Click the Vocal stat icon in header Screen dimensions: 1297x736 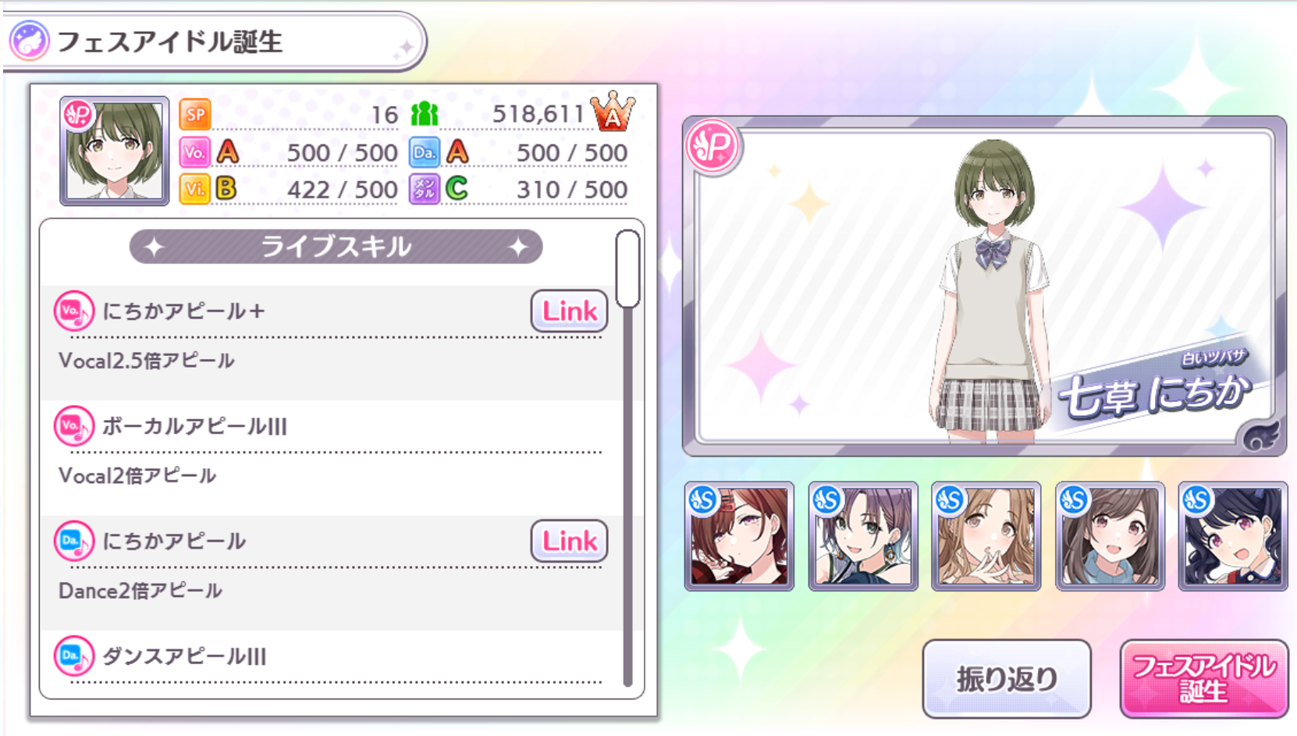coord(195,152)
